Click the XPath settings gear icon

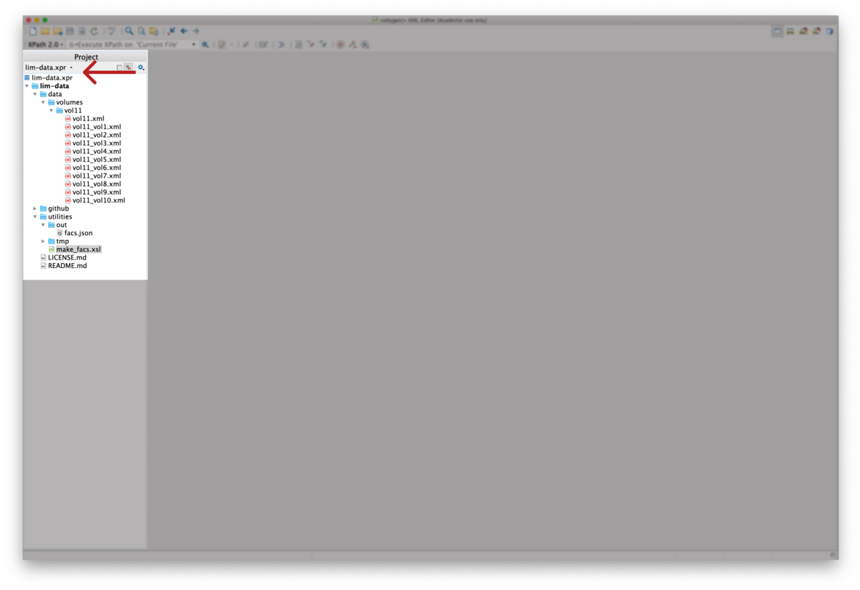click(206, 44)
